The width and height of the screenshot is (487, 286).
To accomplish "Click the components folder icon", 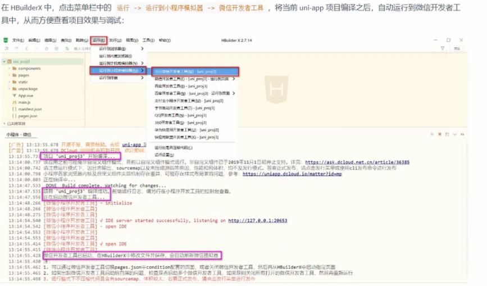I will tap(14, 69).
